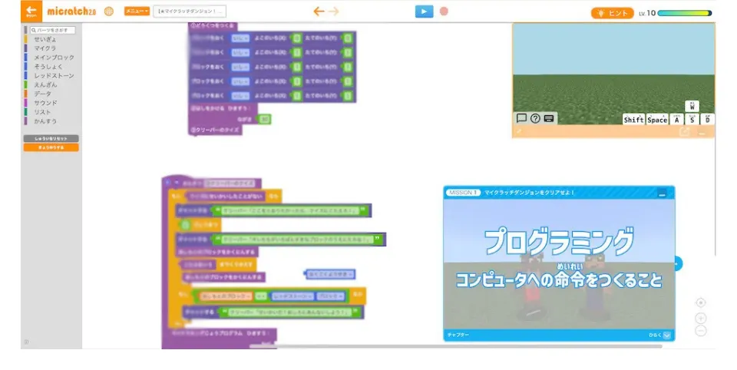The height and width of the screenshot is (370, 737).
Task: Click the redo right arrow
Action: click(x=334, y=12)
